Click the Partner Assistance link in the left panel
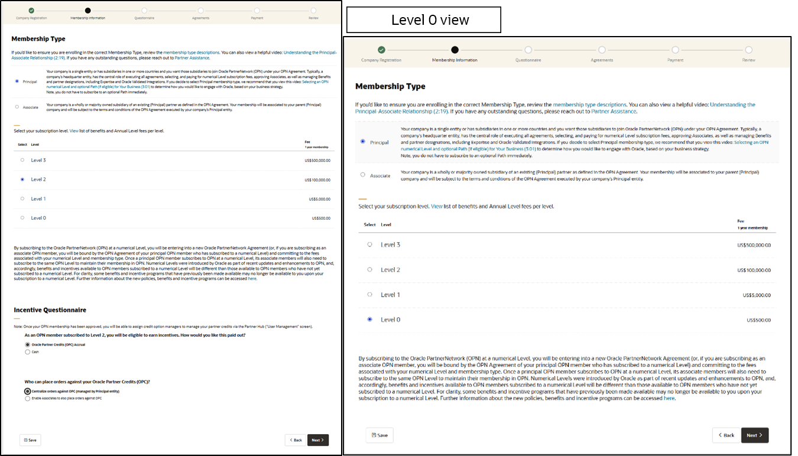798x456 pixels. pyautogui.click(x=192, y=58)
